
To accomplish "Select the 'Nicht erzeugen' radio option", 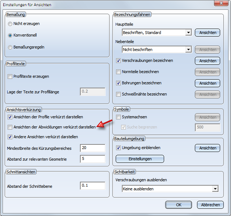I will [10, 24].
